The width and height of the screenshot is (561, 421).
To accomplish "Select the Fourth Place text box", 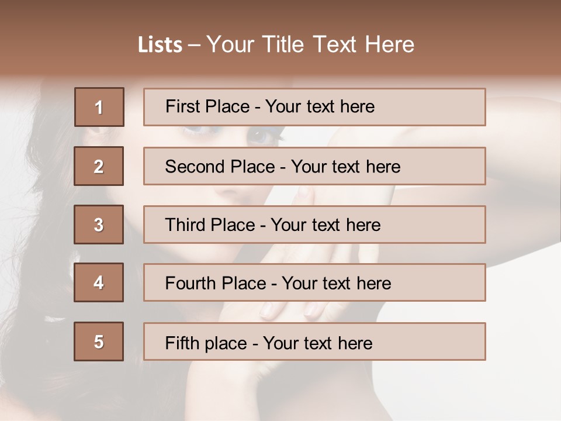I will (x=314, y=282).
